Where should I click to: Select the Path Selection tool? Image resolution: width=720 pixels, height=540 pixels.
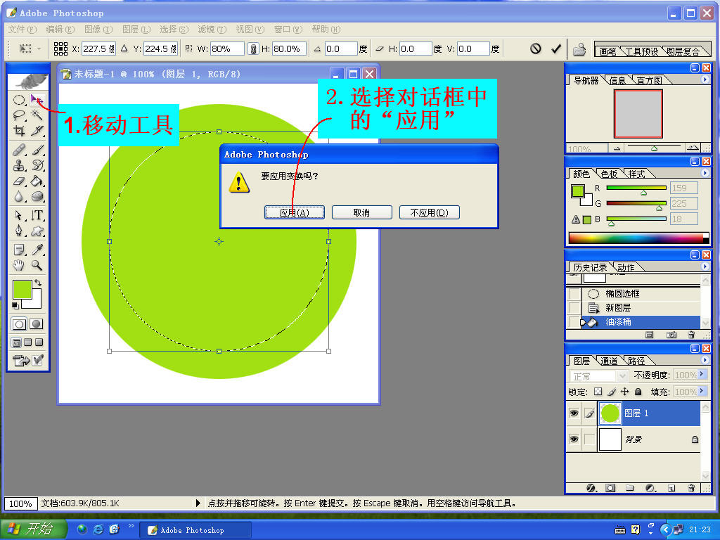(x=19, y=215)
